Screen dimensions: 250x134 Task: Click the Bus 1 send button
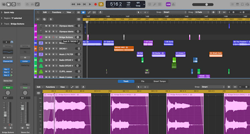6,69
